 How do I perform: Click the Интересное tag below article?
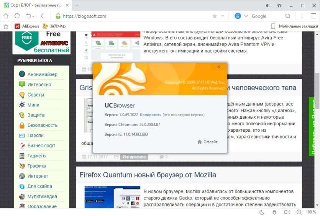[134, 157]
